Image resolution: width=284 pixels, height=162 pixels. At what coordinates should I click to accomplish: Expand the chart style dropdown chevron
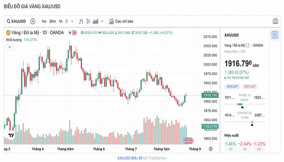(x=102, y=21)
